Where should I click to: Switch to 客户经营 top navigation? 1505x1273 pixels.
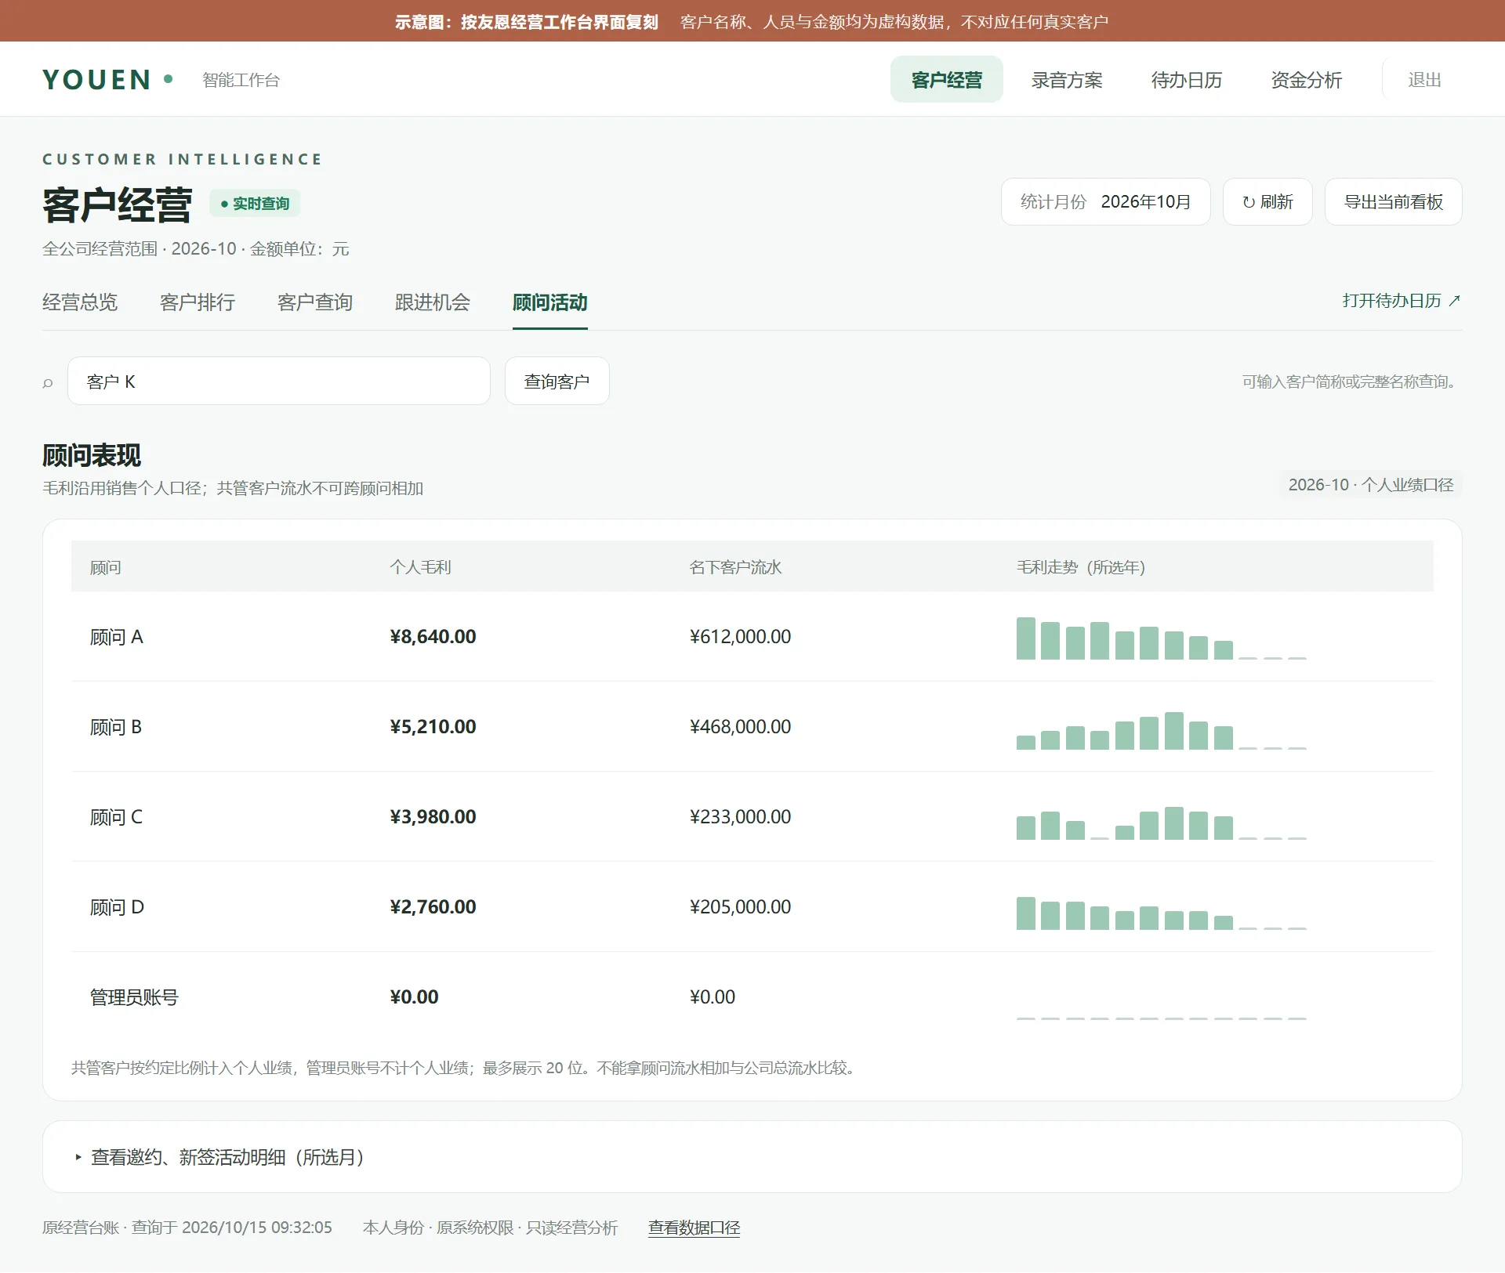946,80
